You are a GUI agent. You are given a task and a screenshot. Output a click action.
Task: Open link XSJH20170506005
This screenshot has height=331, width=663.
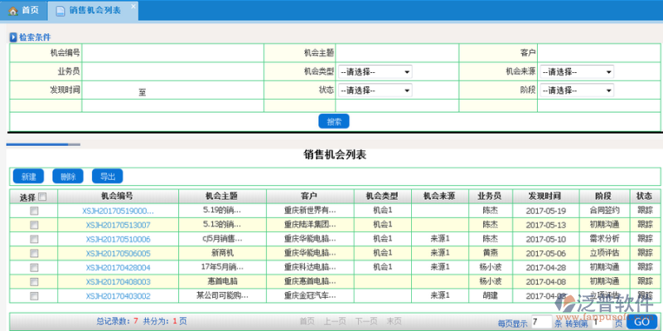pyautogui.click(x=118, y=254)
